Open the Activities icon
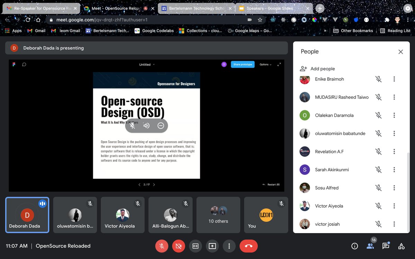Image resolution: width=415 pixels, height=259 pixels. click(402, 246)
